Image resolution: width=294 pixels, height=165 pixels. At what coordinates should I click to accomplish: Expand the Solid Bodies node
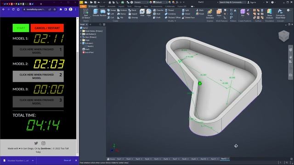point(81,34)
